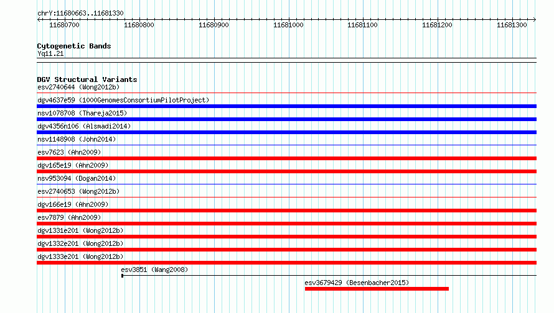Open esv7623 (Ahn2009) variant details
The height and width of the screenshot is (313, 554).
coord(69,152)
